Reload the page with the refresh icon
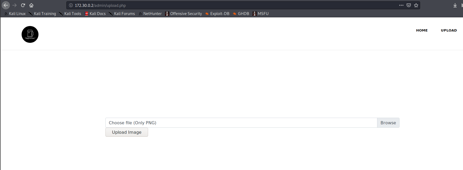Screen dimensions: 463x170 [x=23, y=5]
